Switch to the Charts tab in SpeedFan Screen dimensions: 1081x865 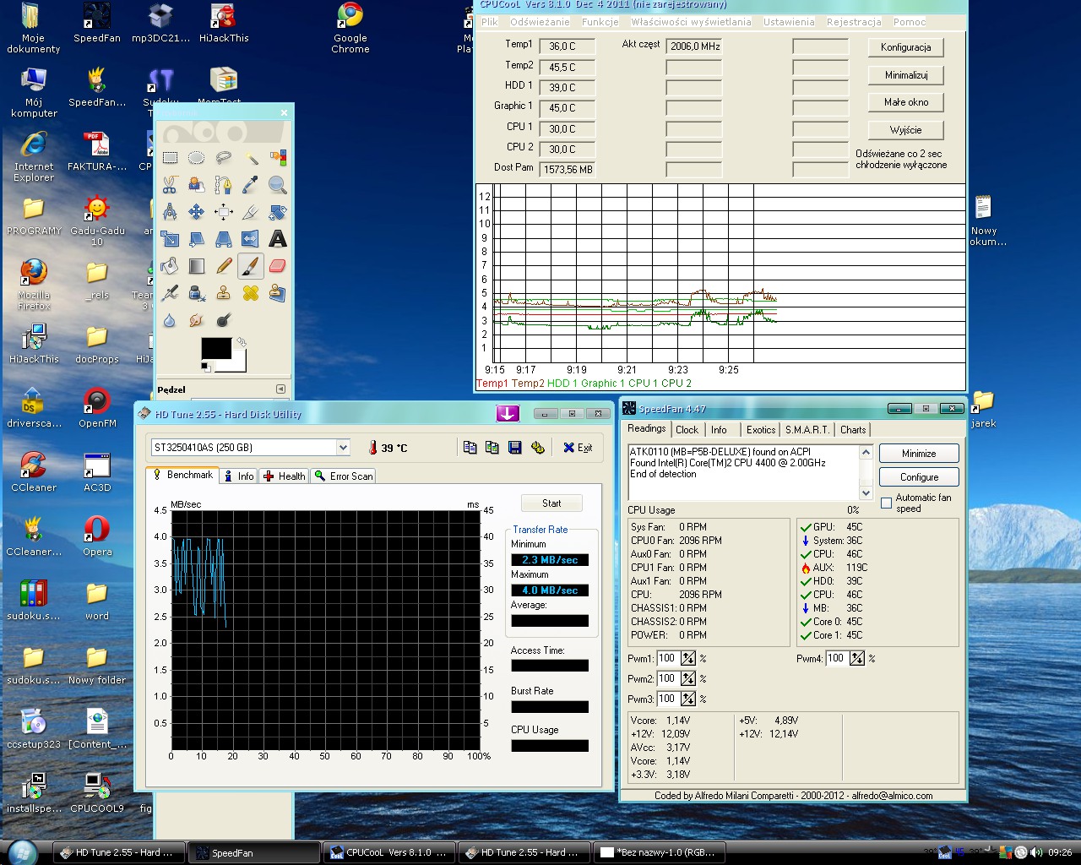coord(853,430)
